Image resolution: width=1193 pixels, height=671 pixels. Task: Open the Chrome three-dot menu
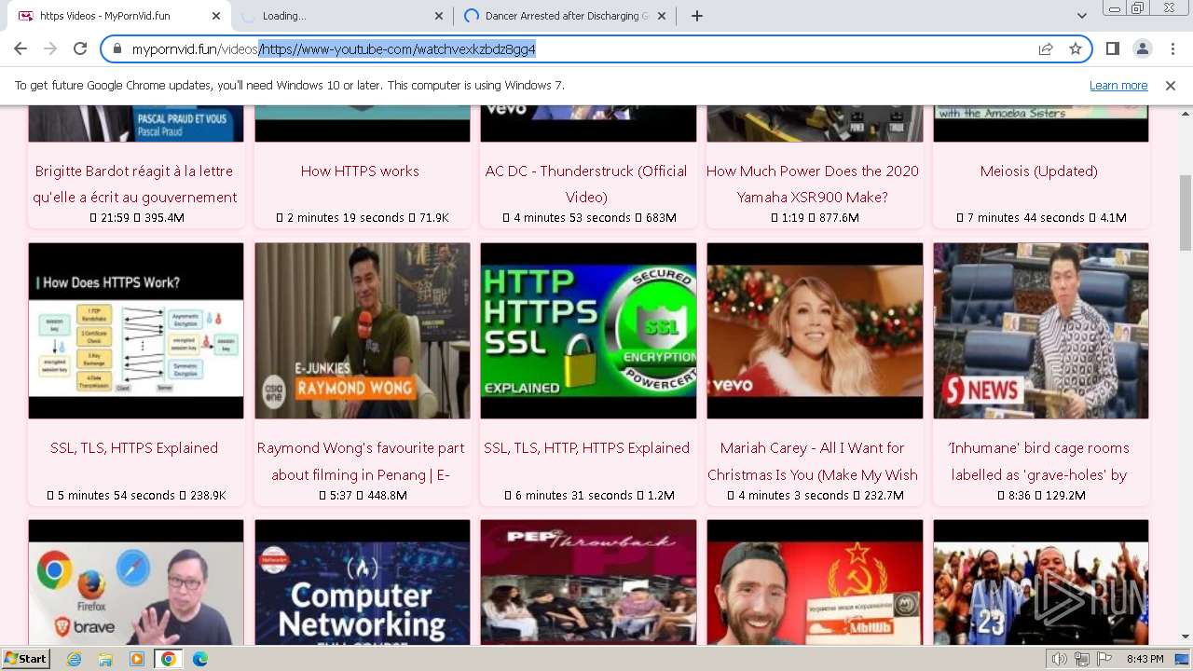point(1172,48)
